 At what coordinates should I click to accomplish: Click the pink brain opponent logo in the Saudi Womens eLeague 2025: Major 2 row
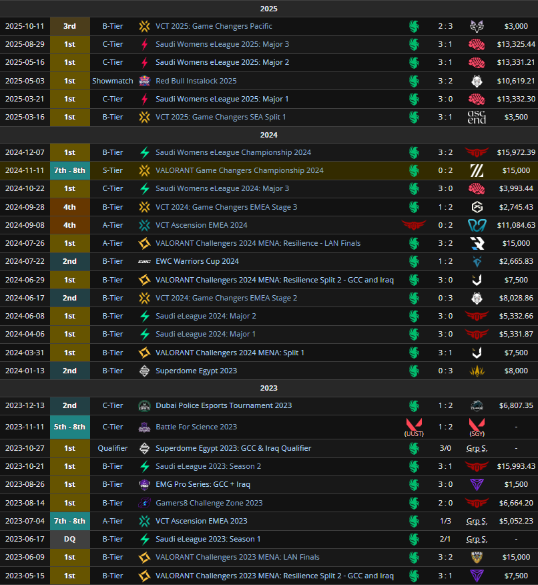(477, 62)
